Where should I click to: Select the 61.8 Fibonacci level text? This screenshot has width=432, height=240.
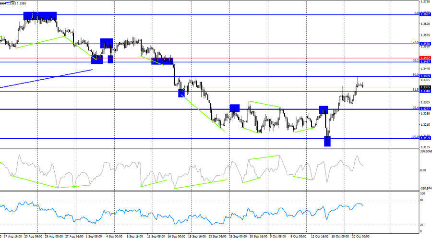pos(416,90)
